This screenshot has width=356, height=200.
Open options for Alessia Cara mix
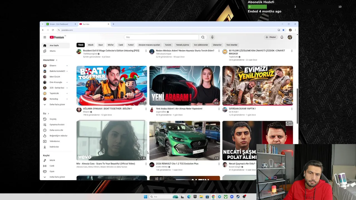(x=146, y=164)
